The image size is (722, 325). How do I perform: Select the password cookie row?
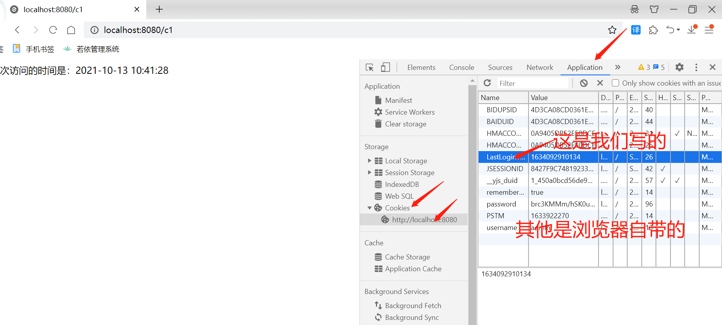[x=600, y=204]
